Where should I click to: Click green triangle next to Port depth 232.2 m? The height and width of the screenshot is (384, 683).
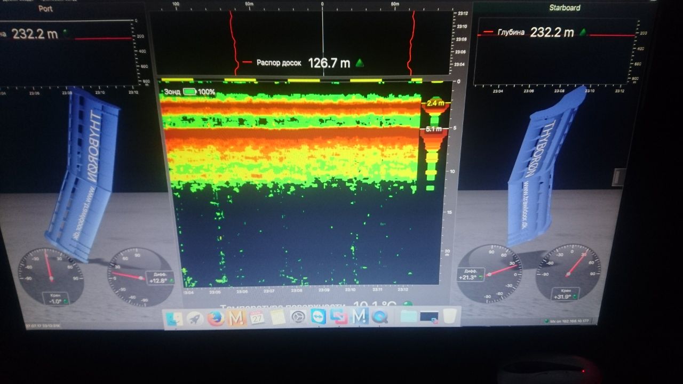(66, 33)
